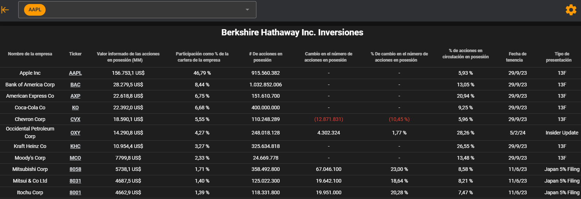Open the KHC ticker link
Screen dimensions: 581x199
tap(75, 146)
